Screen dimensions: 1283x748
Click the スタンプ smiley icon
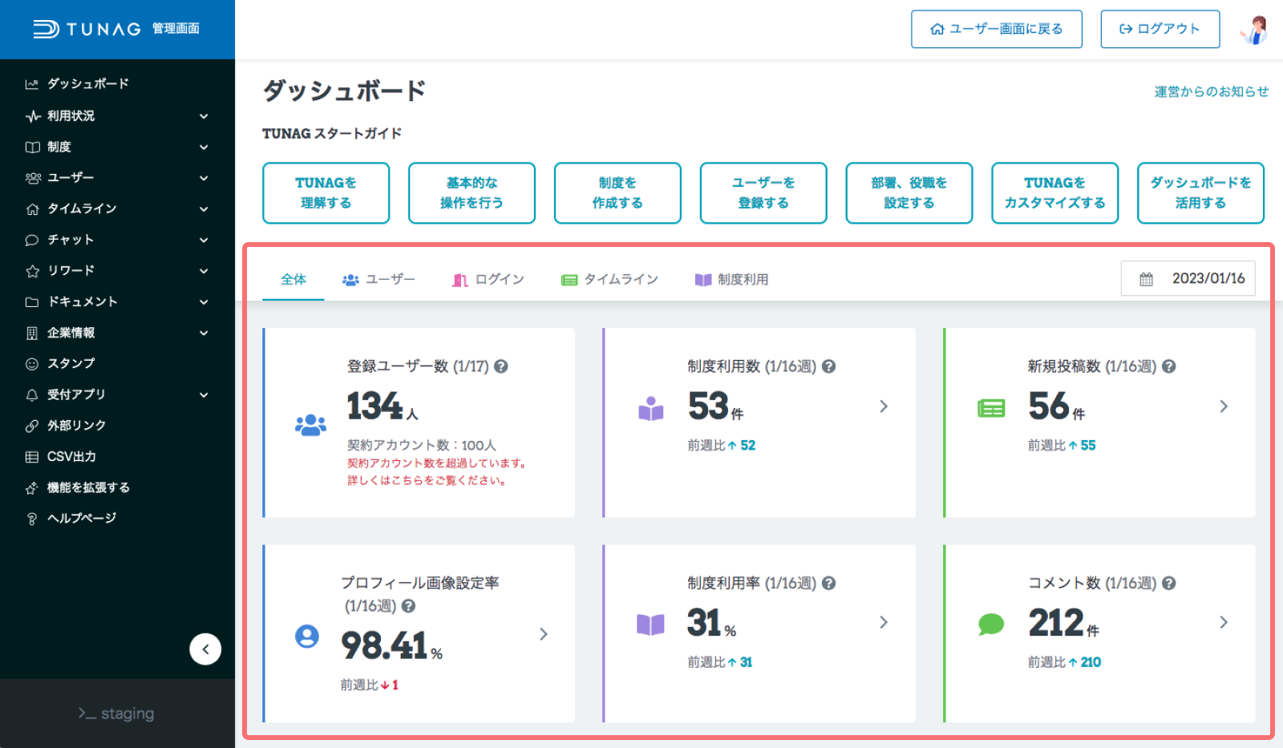(32, 364)
